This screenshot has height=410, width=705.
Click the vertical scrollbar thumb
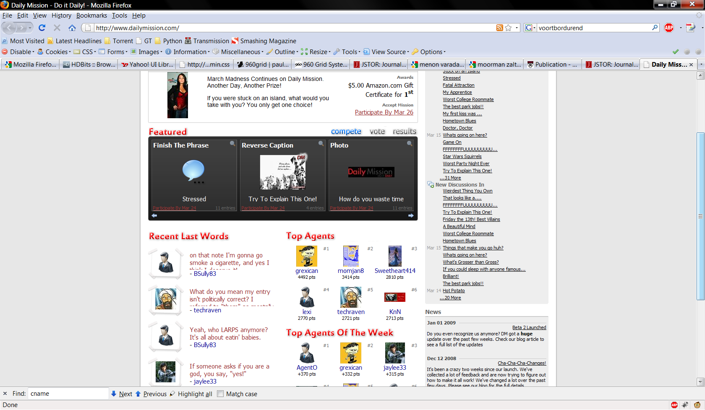tap(700, 216)
